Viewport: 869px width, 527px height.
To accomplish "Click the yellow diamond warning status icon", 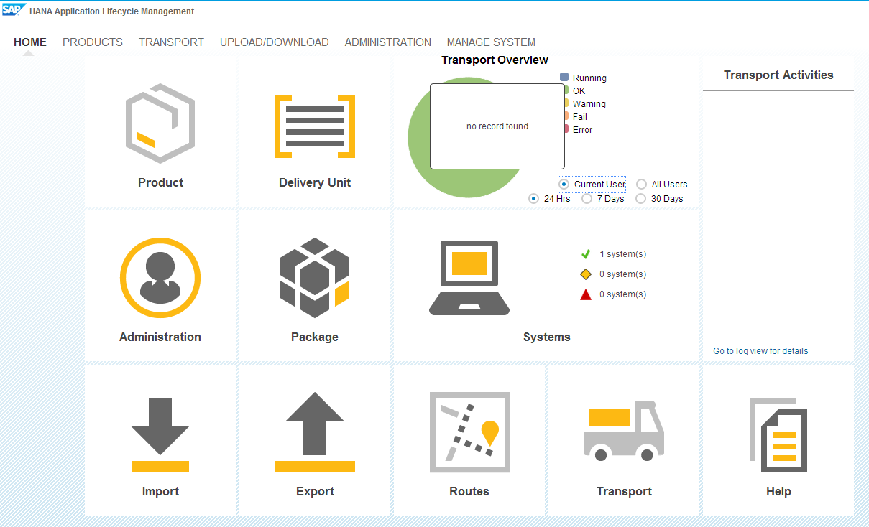I will [586, 274].
